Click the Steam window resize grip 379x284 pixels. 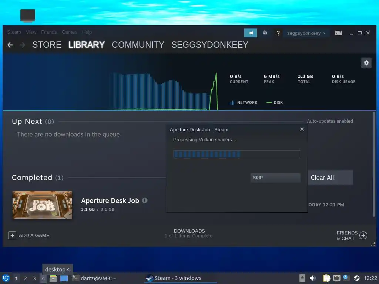point(373,244)
